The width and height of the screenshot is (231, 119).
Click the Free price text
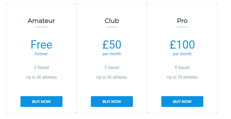point(41,45)
